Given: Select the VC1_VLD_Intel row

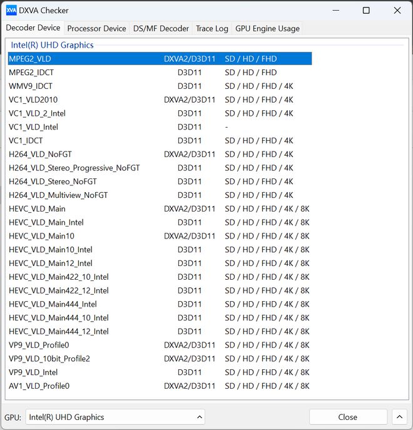Looking at the screenshot, I should 160,127.
